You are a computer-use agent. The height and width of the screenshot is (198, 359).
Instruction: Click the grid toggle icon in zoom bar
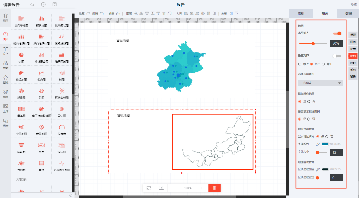point(214,188)
